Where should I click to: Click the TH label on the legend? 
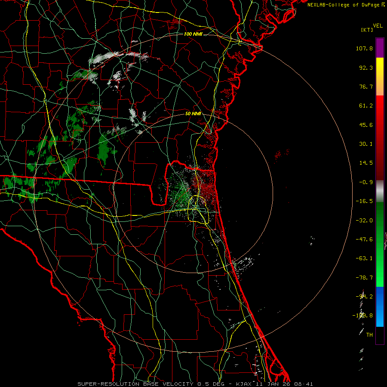coord(369,335)
